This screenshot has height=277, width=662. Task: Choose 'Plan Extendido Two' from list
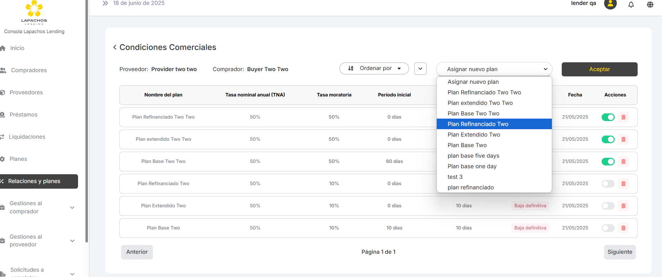473,135
